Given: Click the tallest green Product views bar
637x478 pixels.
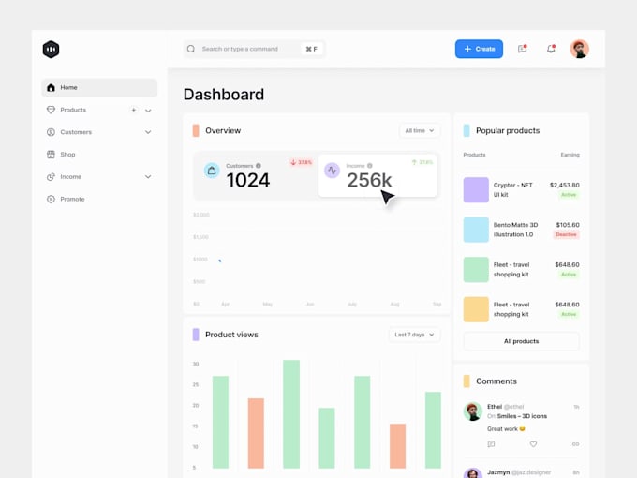Looking at the screenshot, I should coord(291,413).
